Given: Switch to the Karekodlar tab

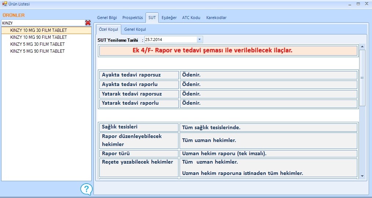Looking at the screenshot, I should click(216, 18).
